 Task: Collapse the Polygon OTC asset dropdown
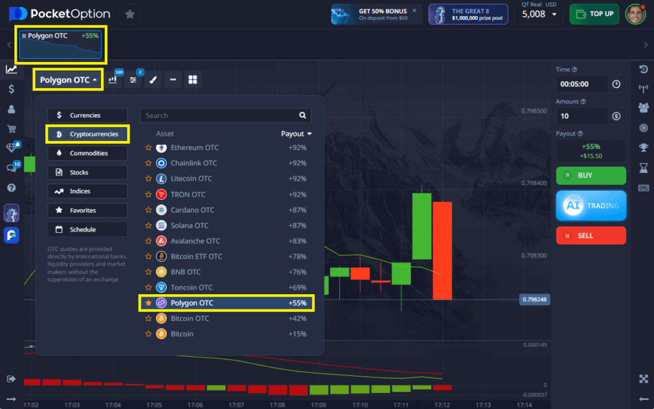coord(68,79)
